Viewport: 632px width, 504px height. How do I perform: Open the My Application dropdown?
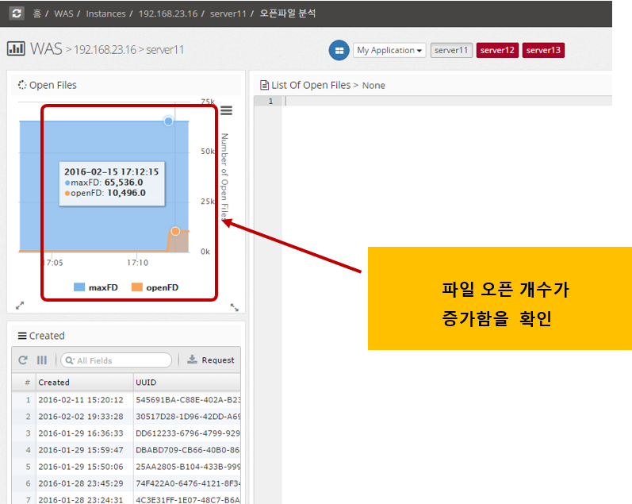pos(389,50)
